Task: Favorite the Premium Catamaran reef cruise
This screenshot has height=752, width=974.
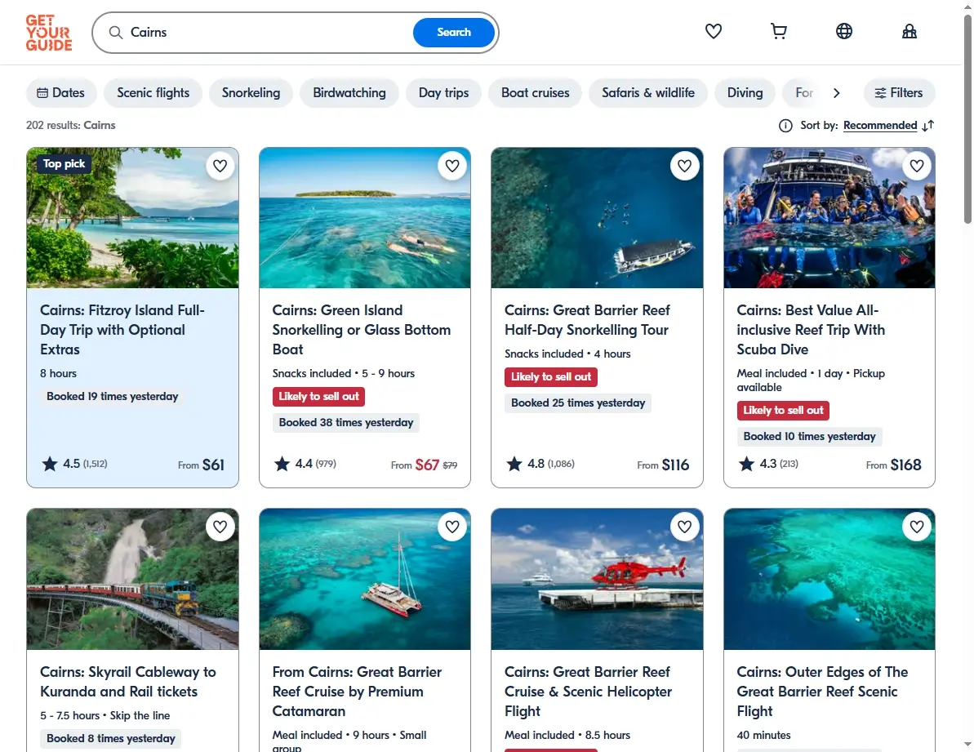Action: point(452,527)
